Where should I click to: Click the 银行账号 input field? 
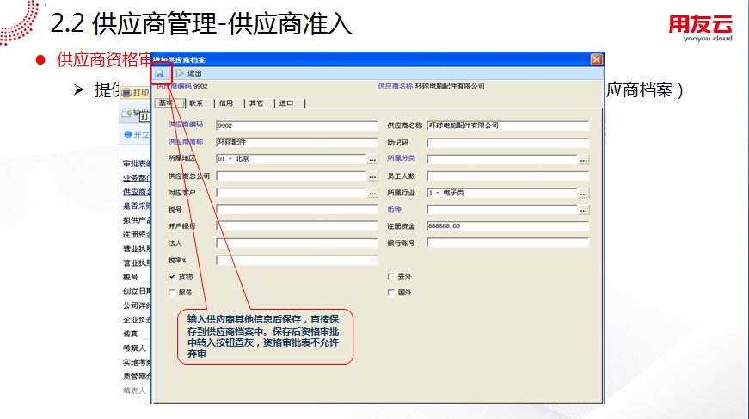(x=507, y=243)
